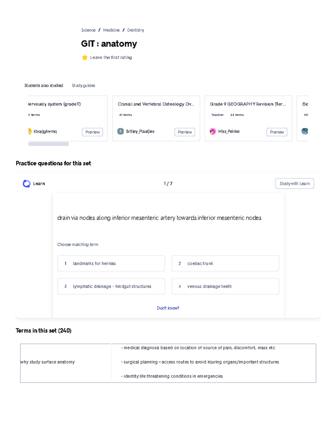The height and width of the screenshot is (435, 336).
Task: Click the Learn logo icon
Action: 26,183
